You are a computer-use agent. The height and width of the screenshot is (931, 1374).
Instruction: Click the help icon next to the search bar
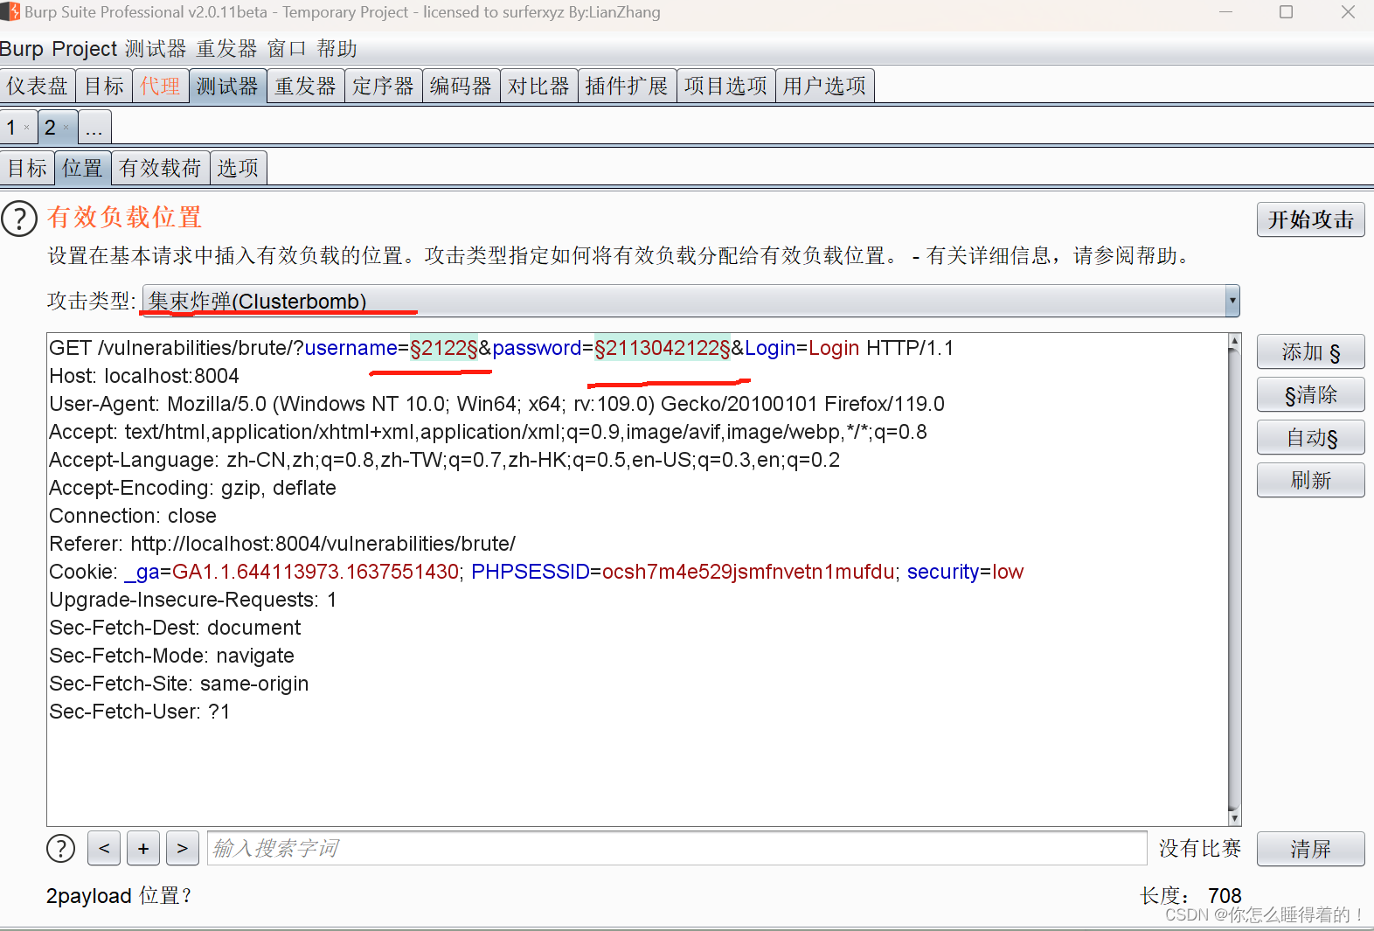coord(60,848)
